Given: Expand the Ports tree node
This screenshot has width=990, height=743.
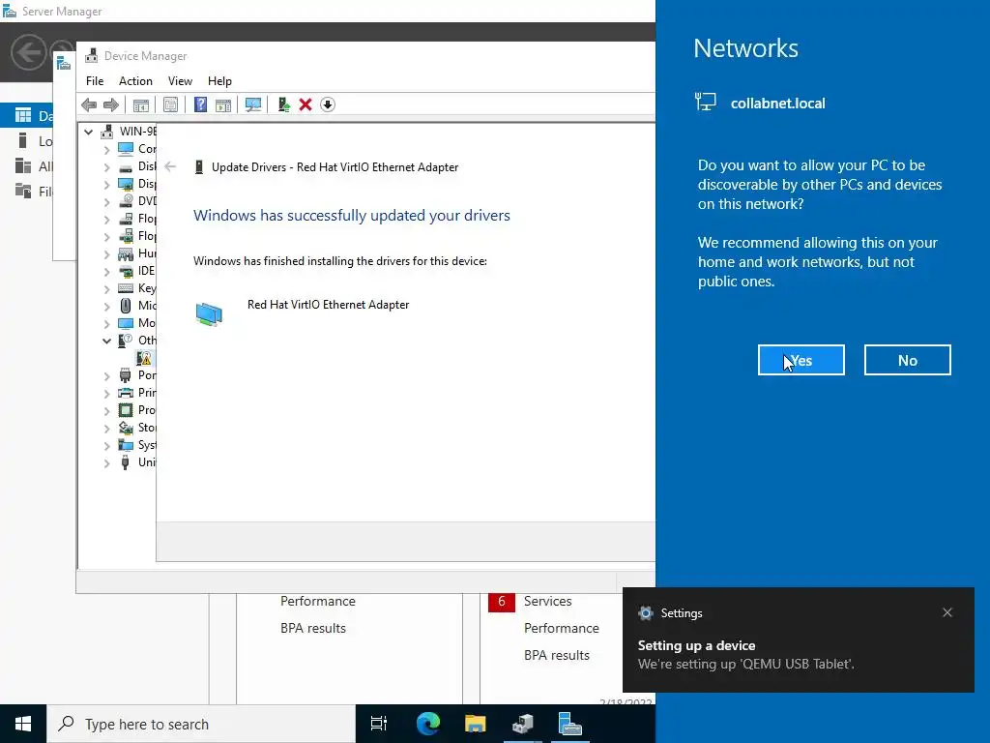Looking at the screenshot, I should (x=106, y=376).
